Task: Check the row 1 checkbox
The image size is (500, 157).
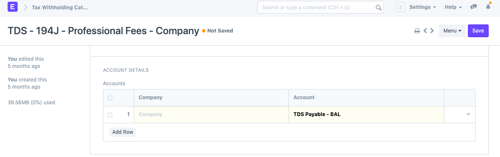Action: point(110,115)
